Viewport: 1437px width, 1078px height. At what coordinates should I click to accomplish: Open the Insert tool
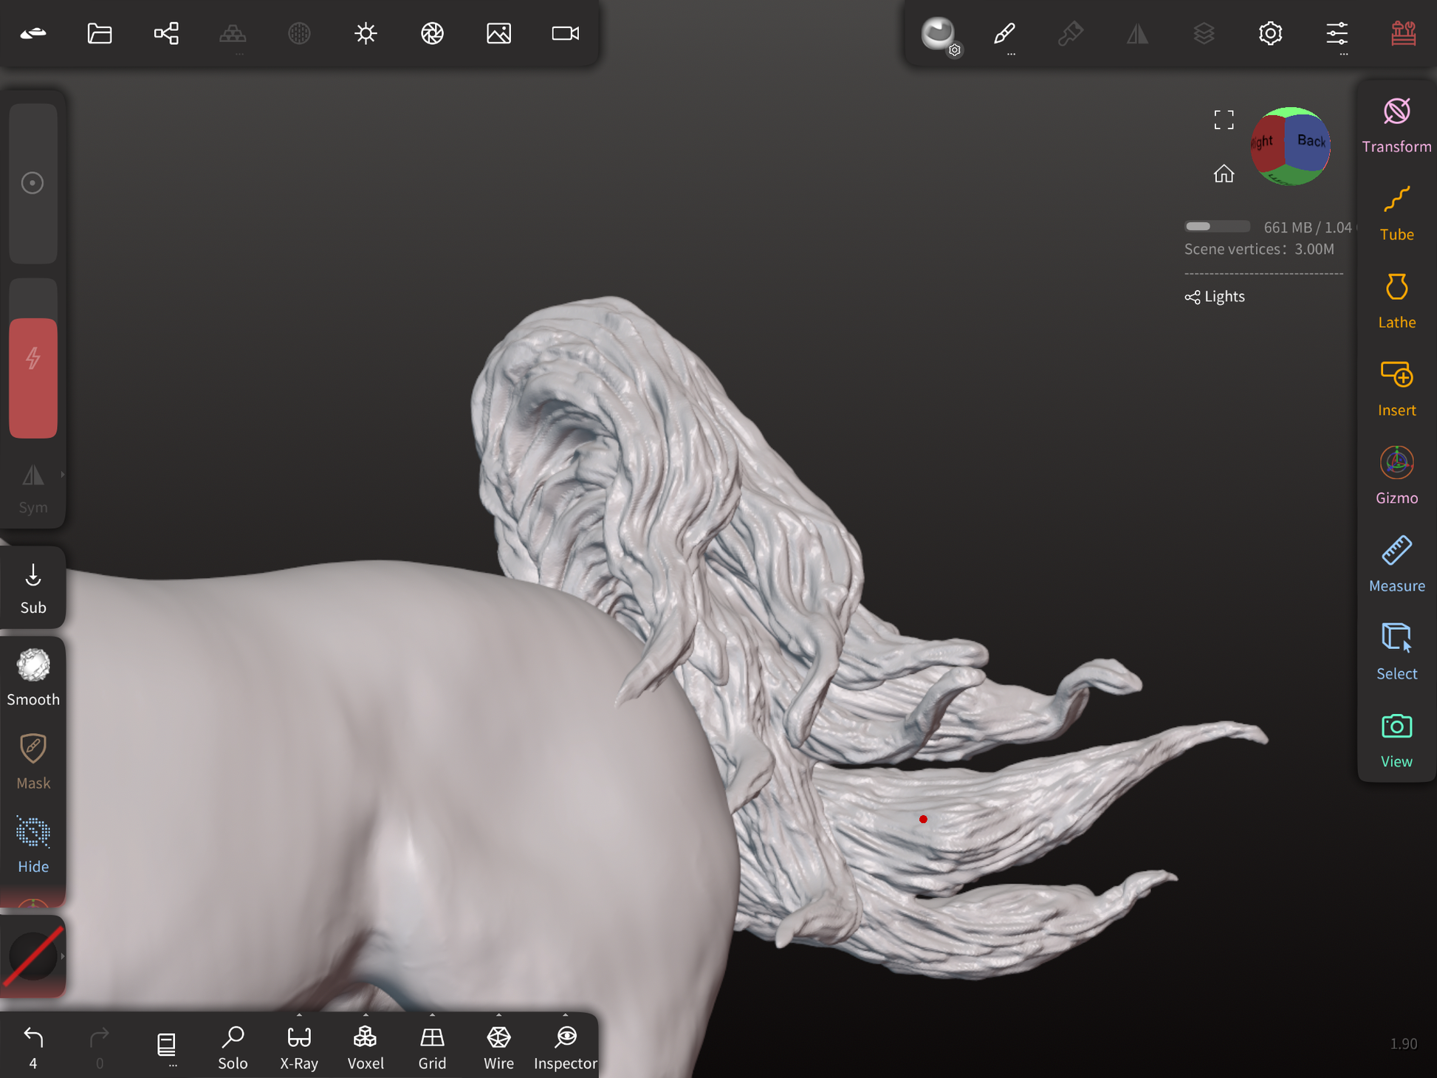(x=1396, y=388)
